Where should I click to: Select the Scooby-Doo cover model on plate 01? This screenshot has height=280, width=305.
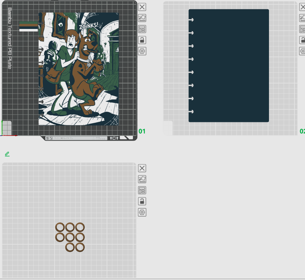[x=79, y=69]
